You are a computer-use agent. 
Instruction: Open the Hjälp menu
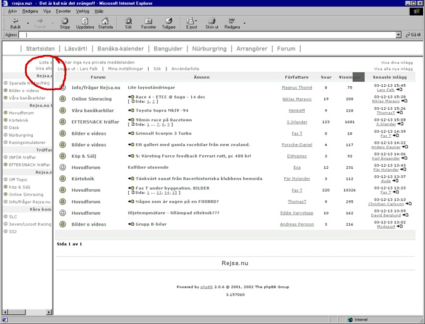[98, 11]
